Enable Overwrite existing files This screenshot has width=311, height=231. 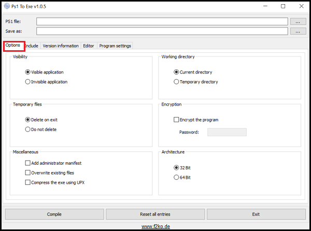click(x=28, y=172)
